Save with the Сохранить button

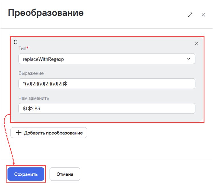coord(26,174)
